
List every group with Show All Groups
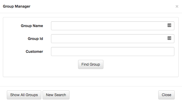coord(24,95)
